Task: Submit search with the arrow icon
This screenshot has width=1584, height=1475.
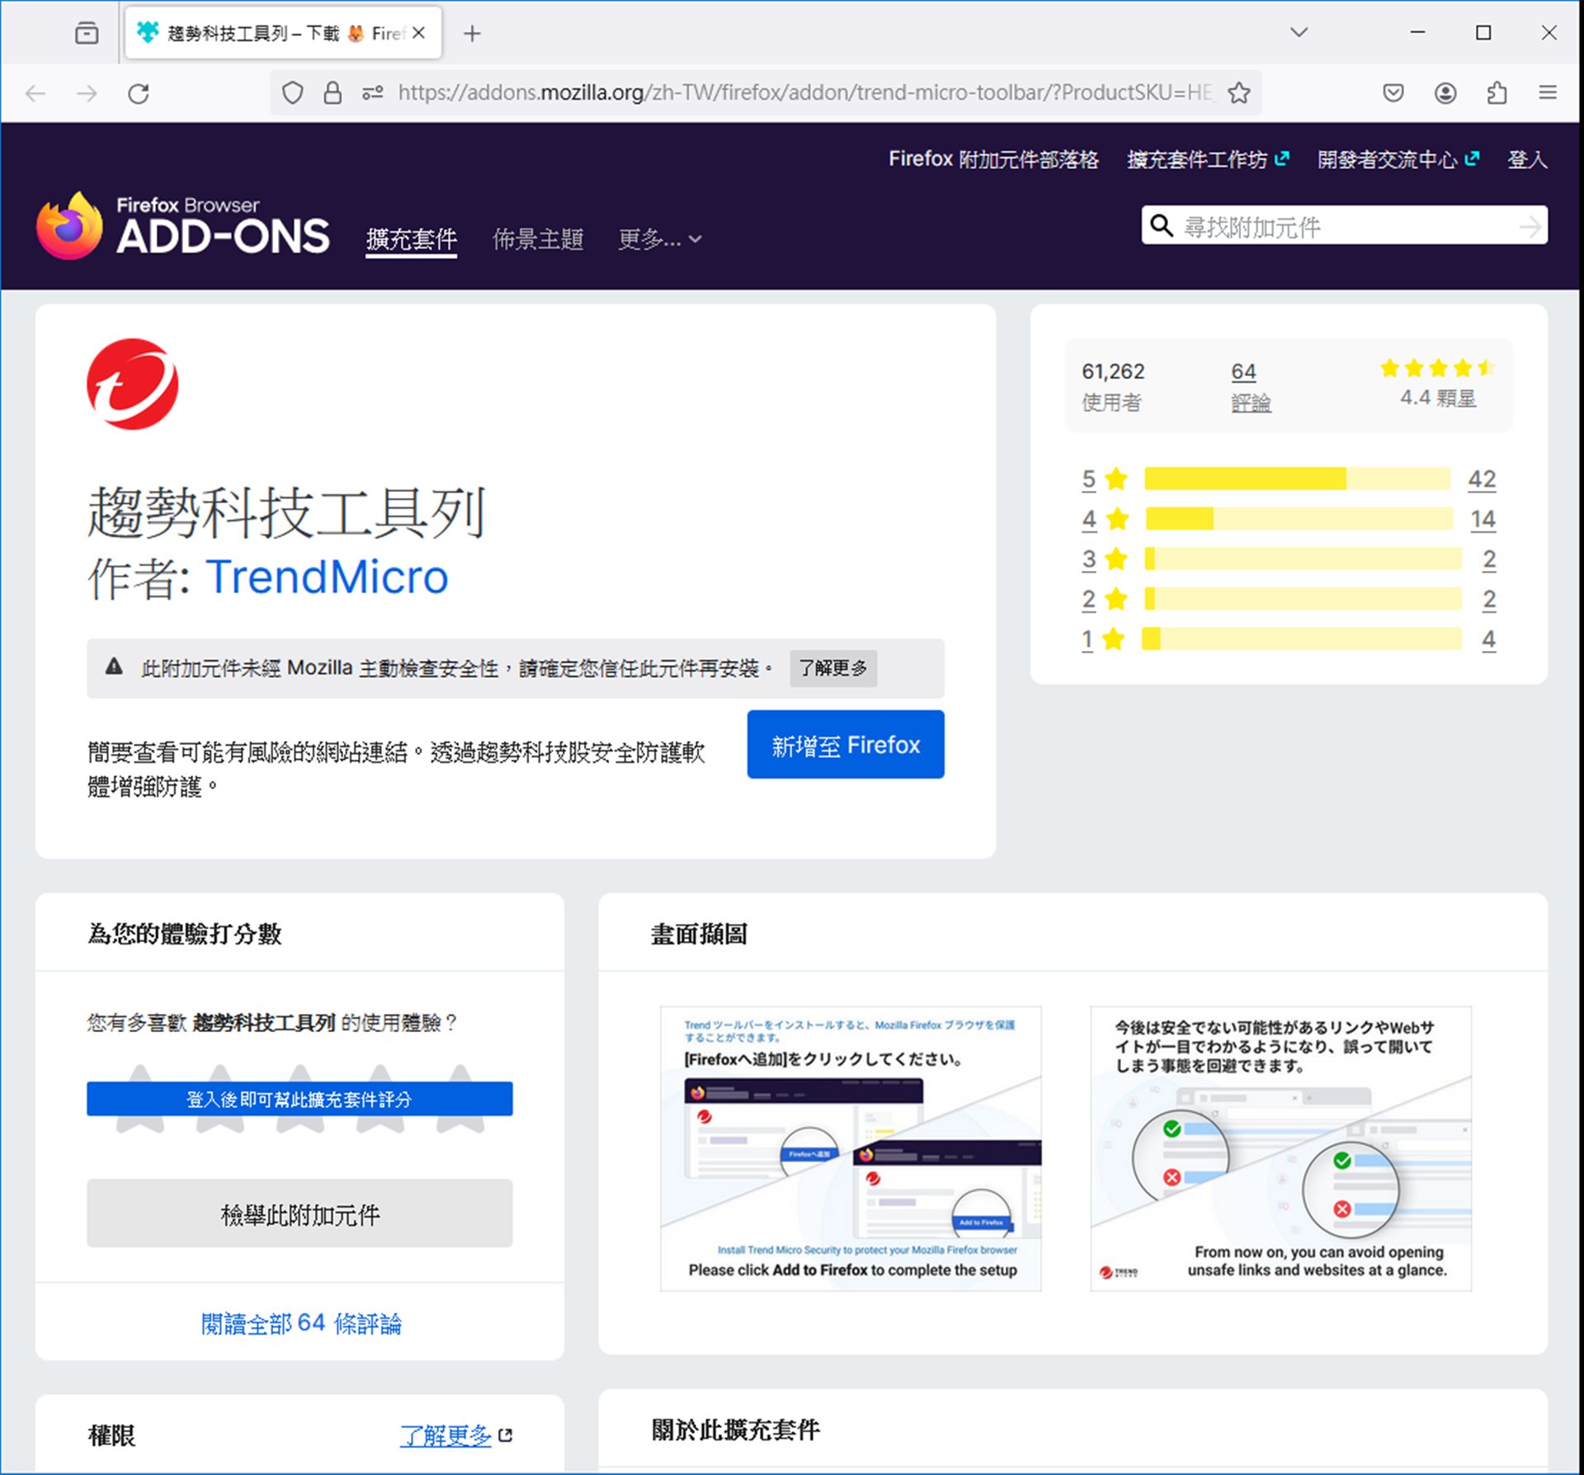Action: (x=1530, y=226)
